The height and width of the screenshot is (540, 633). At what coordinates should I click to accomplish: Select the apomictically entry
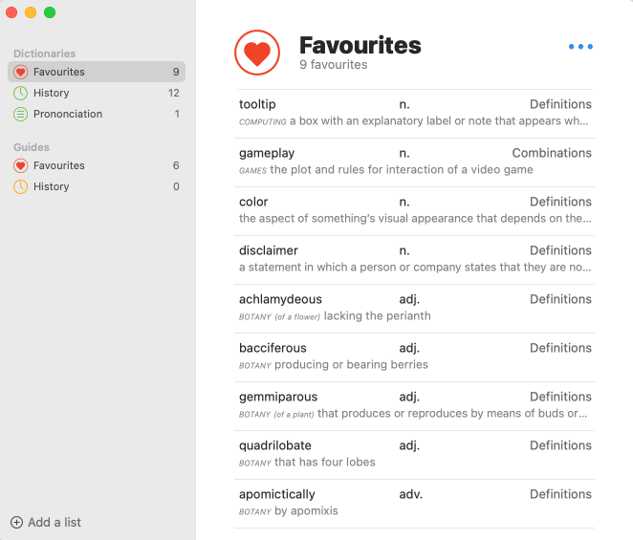(x=414, y=503)
